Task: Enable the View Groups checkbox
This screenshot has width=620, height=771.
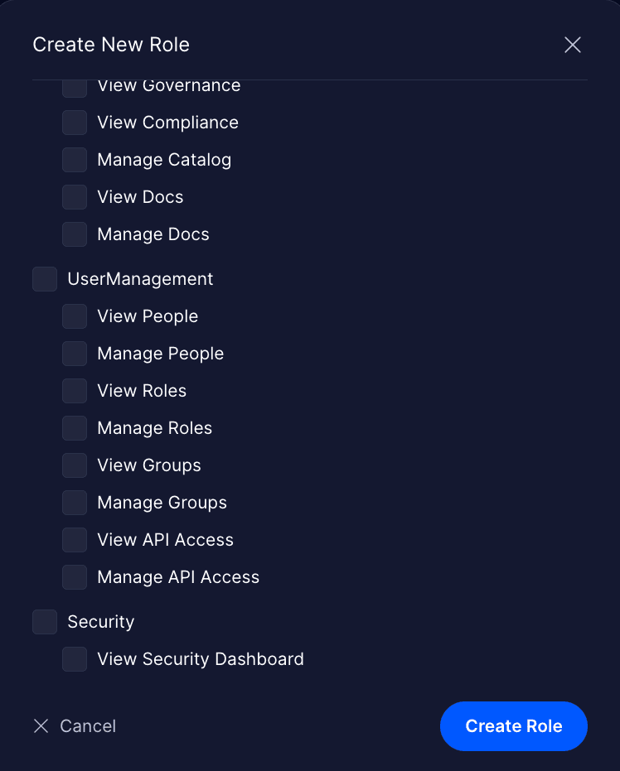Action: pyautogui.click(x=74, y=465)
